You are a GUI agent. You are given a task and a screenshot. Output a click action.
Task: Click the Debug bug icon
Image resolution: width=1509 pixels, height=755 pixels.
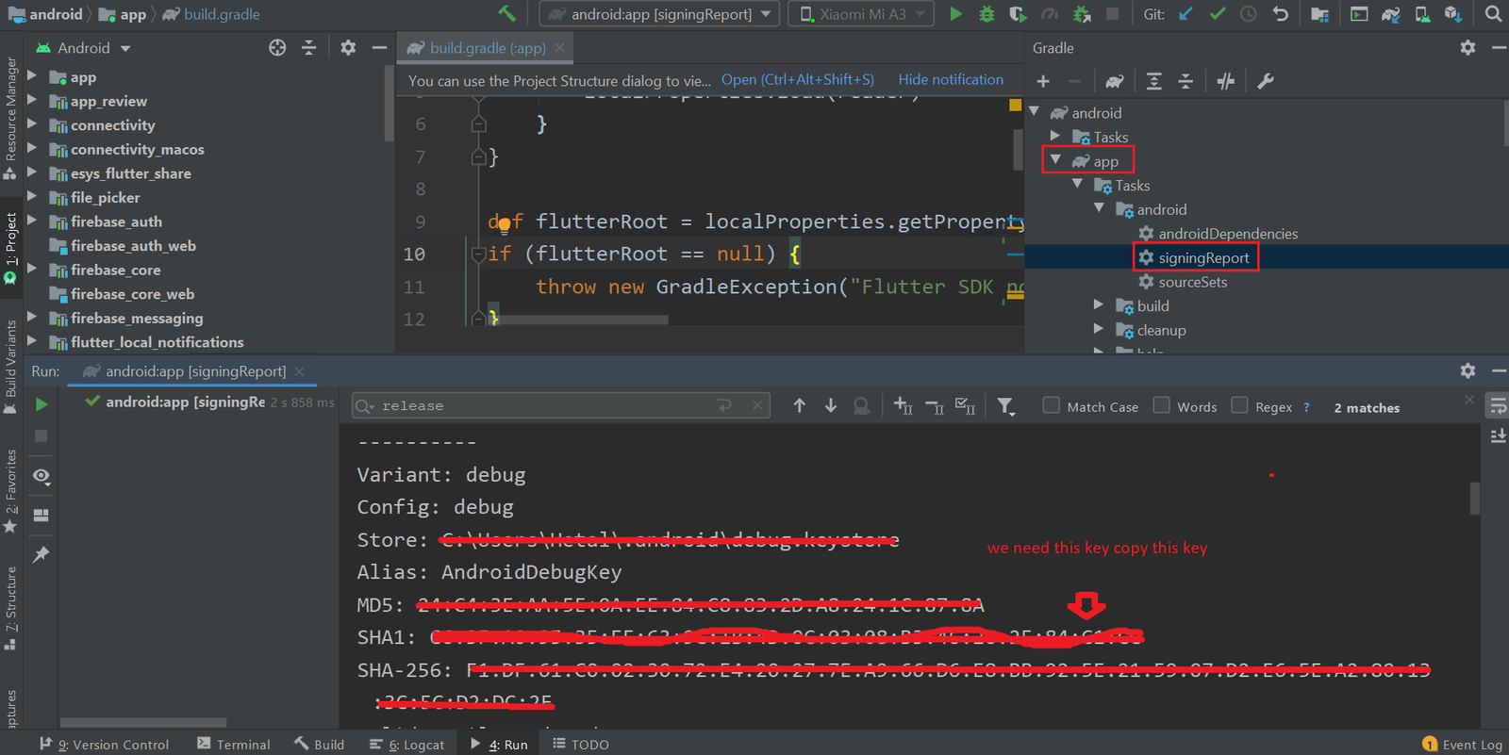click(987, 14)
